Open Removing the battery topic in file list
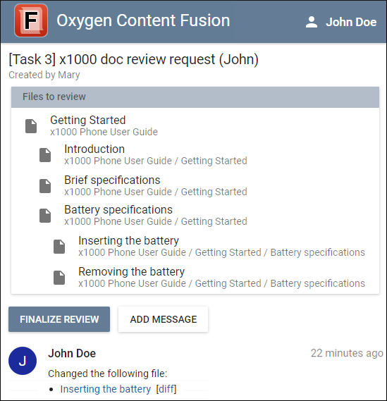The height and width of the screenshot is (401, 387). pyautogui.click(x=132, y=271)
